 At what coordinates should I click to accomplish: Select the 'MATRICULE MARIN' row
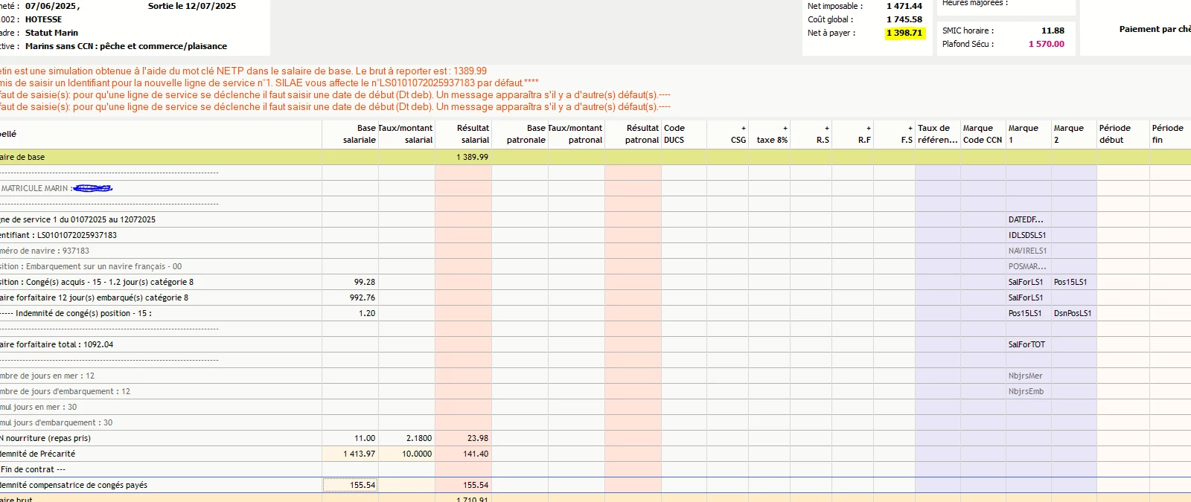(x=161, y=188)
